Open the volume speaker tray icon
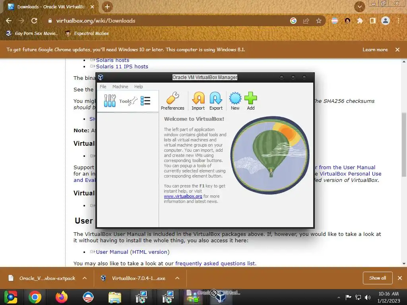The height and width of the screenshot is (305, 407). click(x=368, y=297)
